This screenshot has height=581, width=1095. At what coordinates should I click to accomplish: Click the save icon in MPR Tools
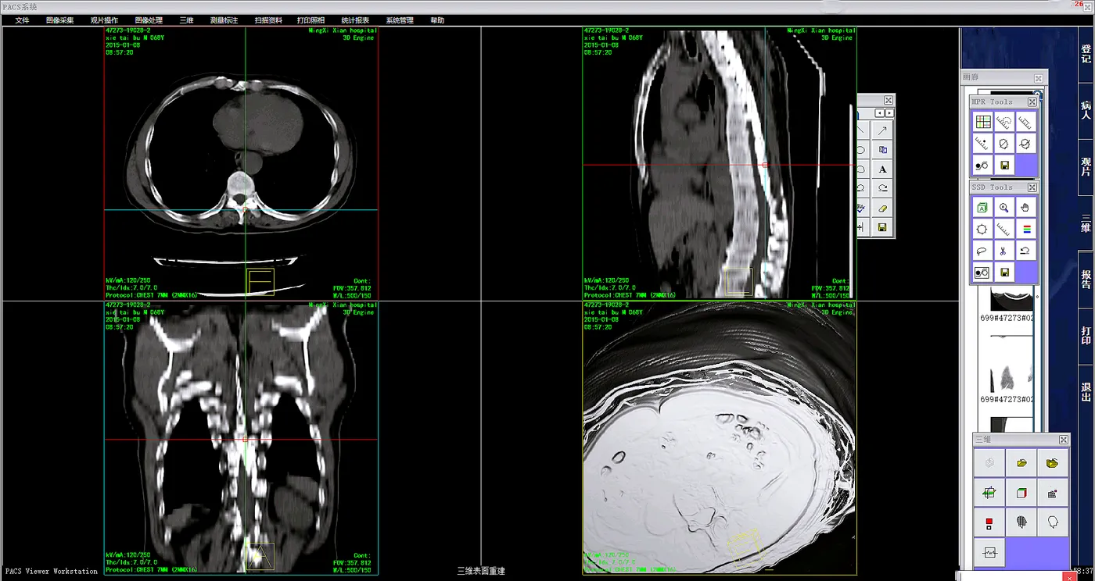[x=1004, y=165]
